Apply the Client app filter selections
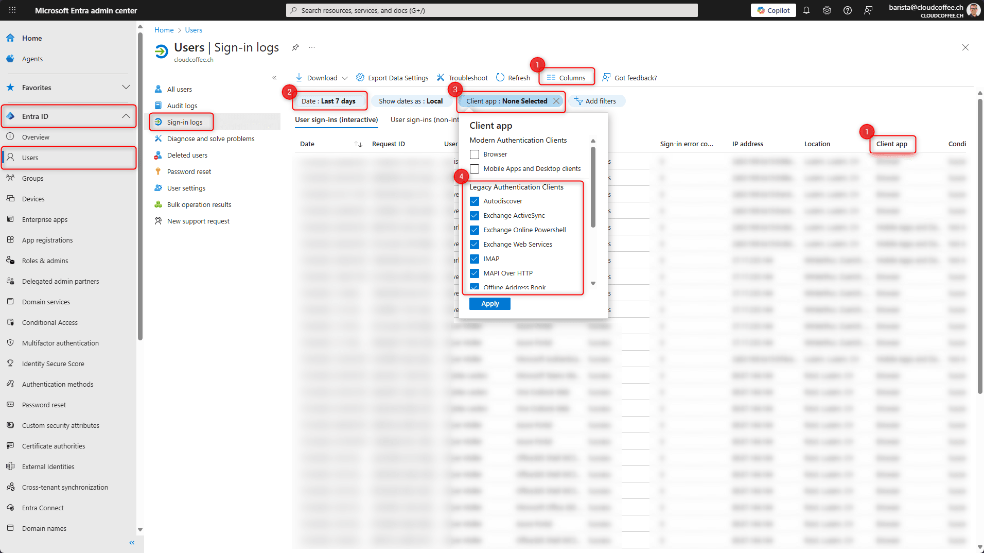Screen dimensions: 984x553 click(x=489, y=303)
